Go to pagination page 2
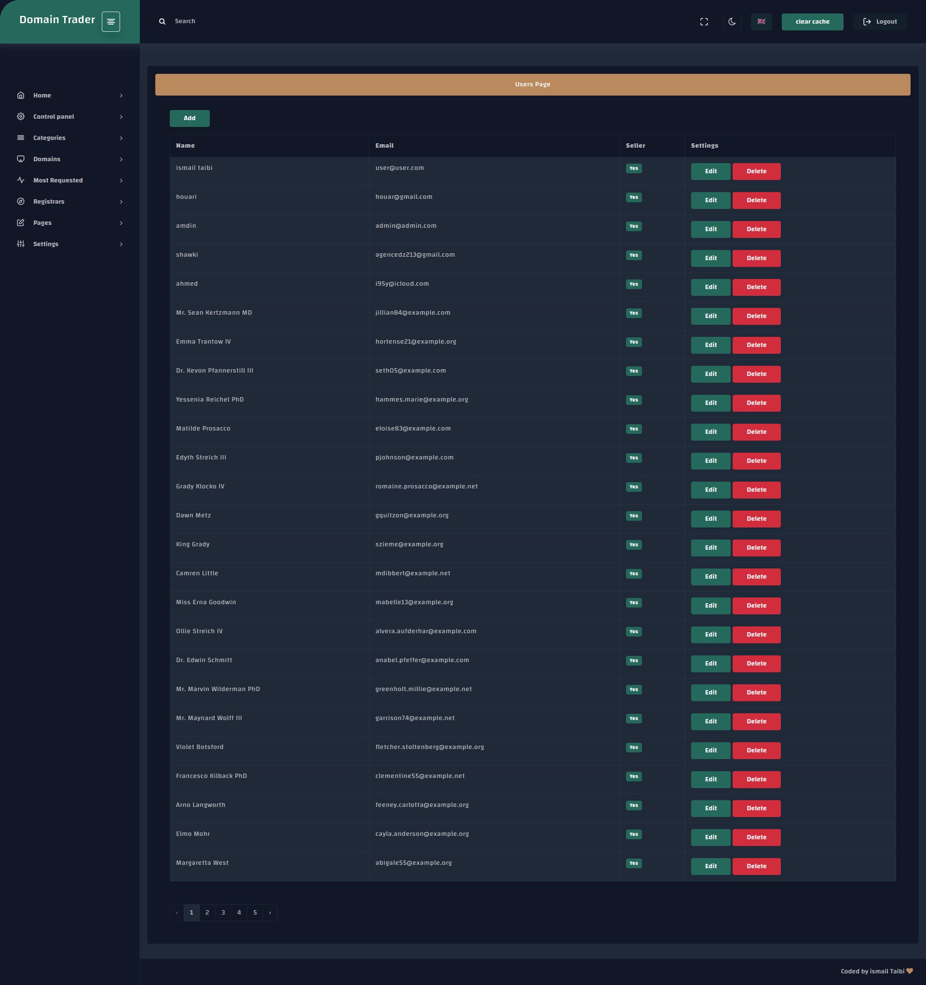Image resolution: width=926 pixels, height=985 pixels. 207,913
